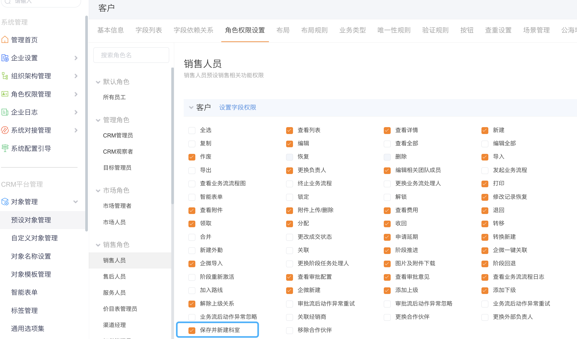Click the 搜索角色名 search field
This screenshot has width=577, height=339.
coord(131,55)
